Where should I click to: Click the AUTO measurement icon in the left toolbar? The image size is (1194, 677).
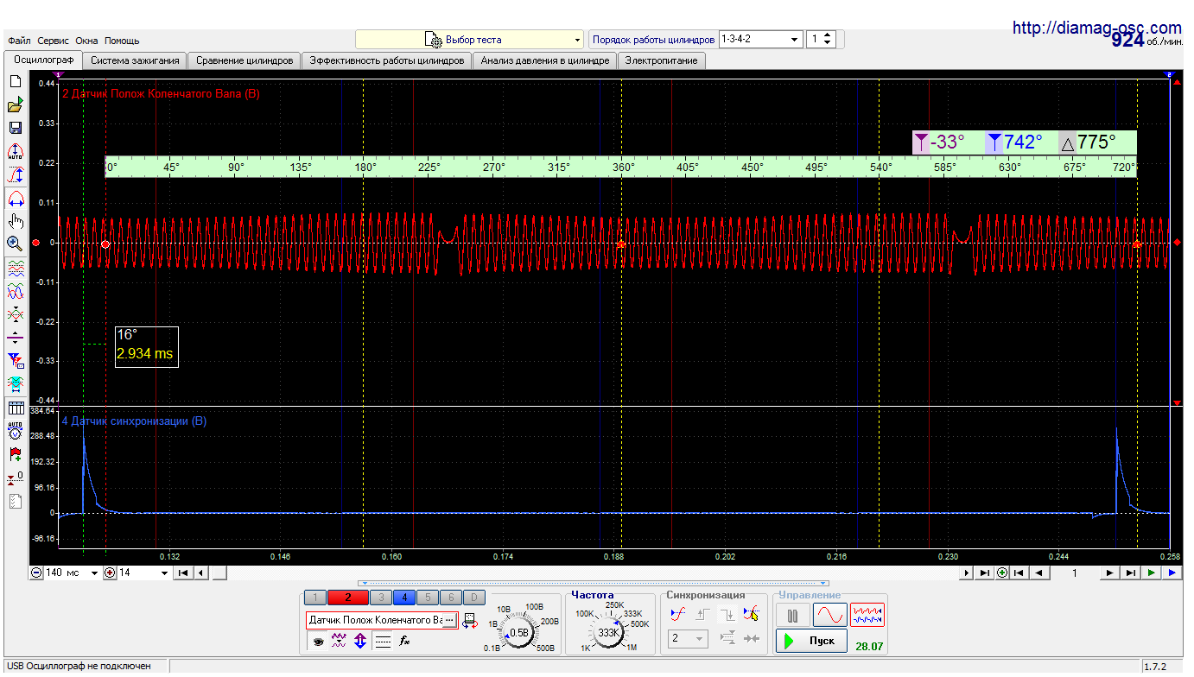click(15, 151)
